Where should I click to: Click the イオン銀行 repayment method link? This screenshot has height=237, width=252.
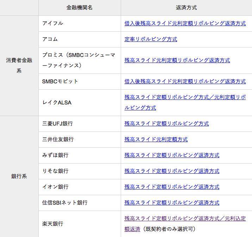172,187
